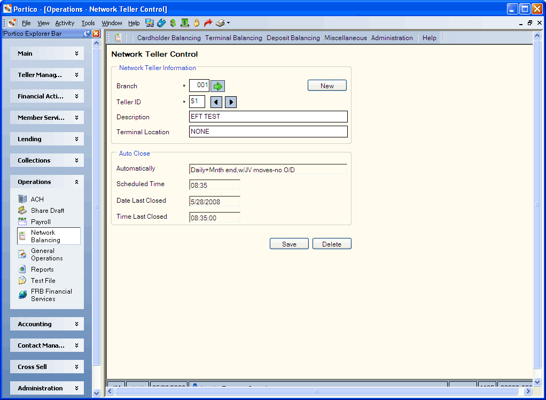The height and width of the screenshot is (400, 546).
Task: Open Terminal Balancing menu
Action: click(x=233, y=37)
